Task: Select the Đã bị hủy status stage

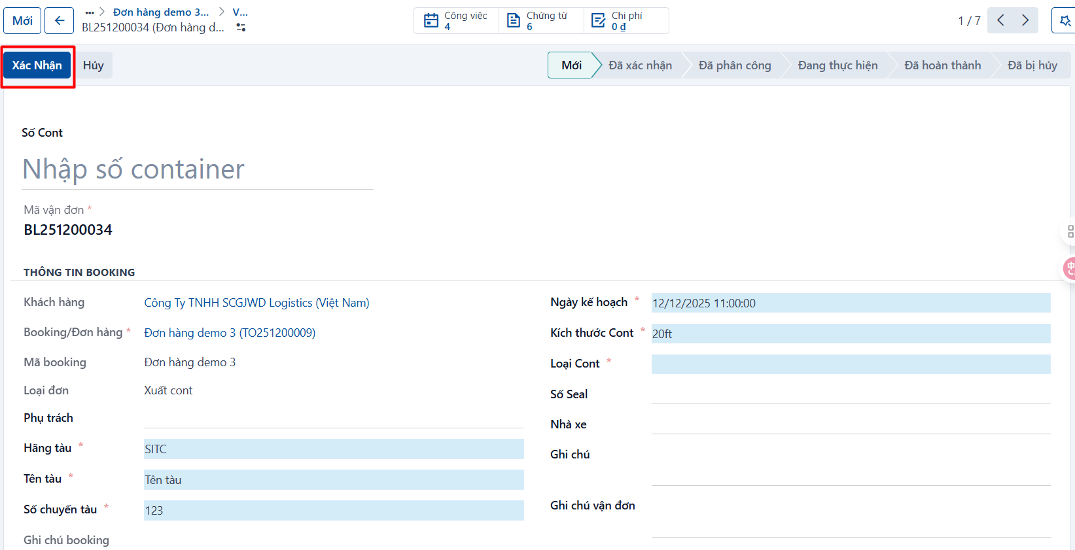Action: pos(1032,65)
